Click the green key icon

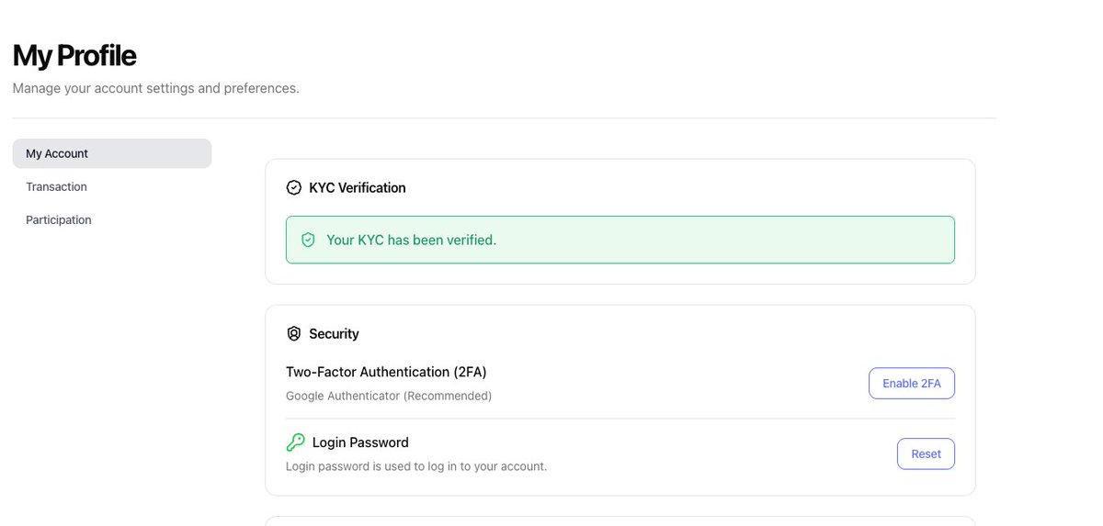click(x=295, y=442)
